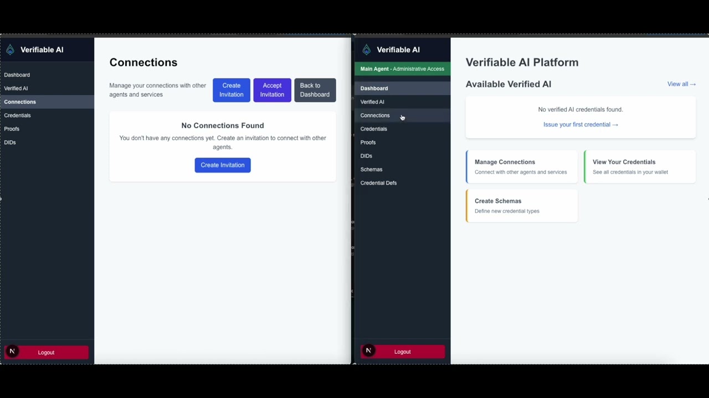Screen dimensions: 709x398
Task: Click the round N badge in right window
Action: click(368, 350)
